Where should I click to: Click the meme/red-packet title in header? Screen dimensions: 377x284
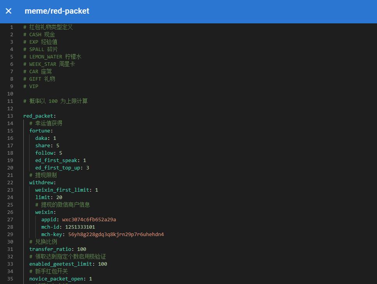[57, 11]
